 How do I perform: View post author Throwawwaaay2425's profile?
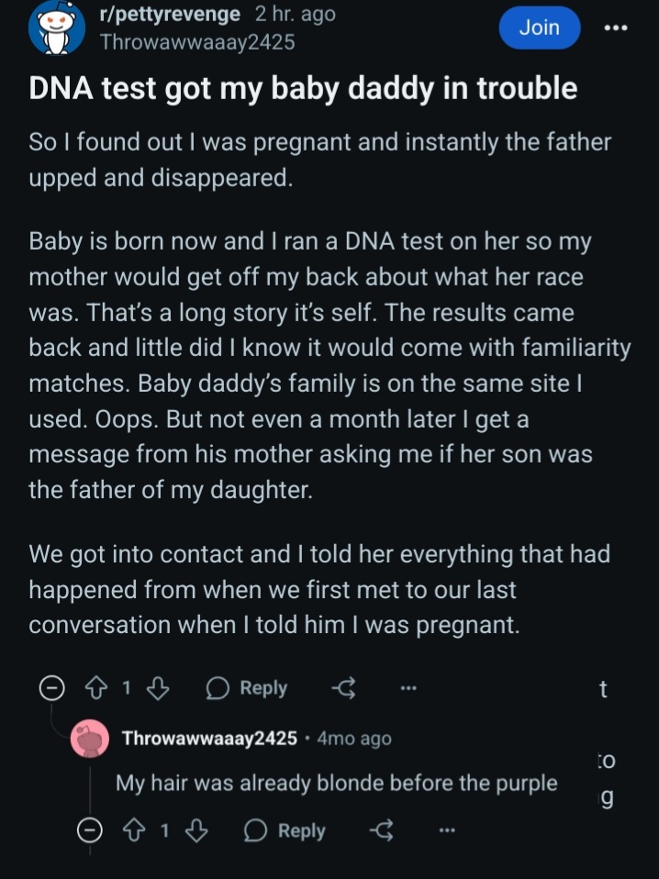coord(196,41)
